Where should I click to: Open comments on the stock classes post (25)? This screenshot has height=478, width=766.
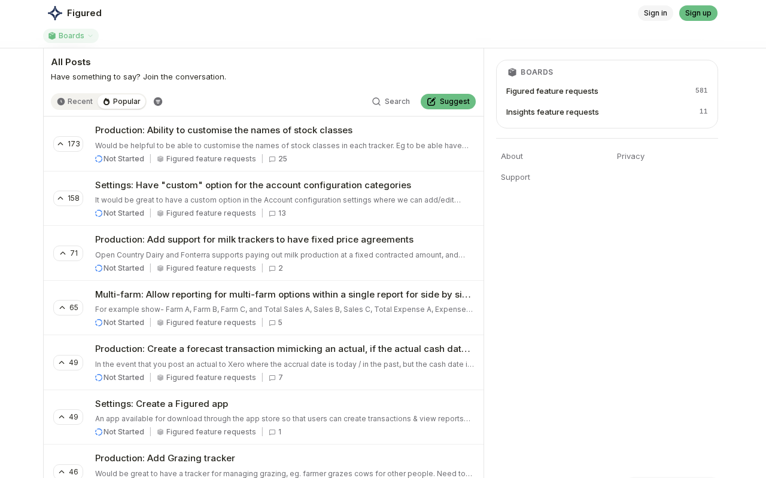point(278,159)
